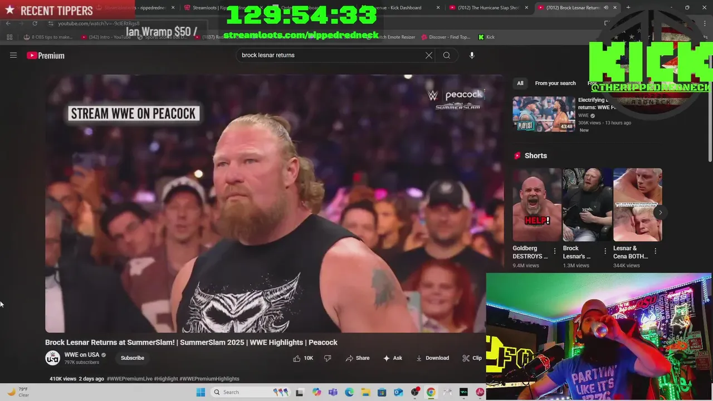Dislike the video with thumbs down

pos(328,358)
